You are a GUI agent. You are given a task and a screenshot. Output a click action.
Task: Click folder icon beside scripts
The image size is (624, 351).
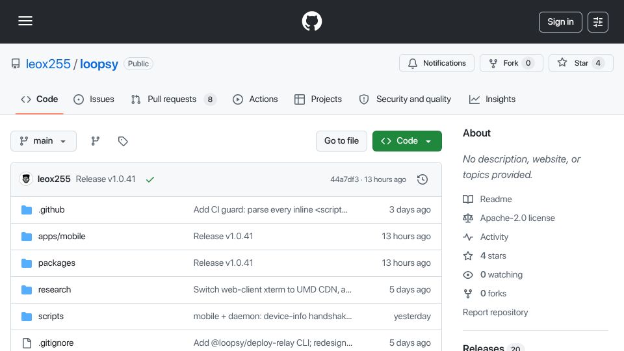(x=27, y=317)
